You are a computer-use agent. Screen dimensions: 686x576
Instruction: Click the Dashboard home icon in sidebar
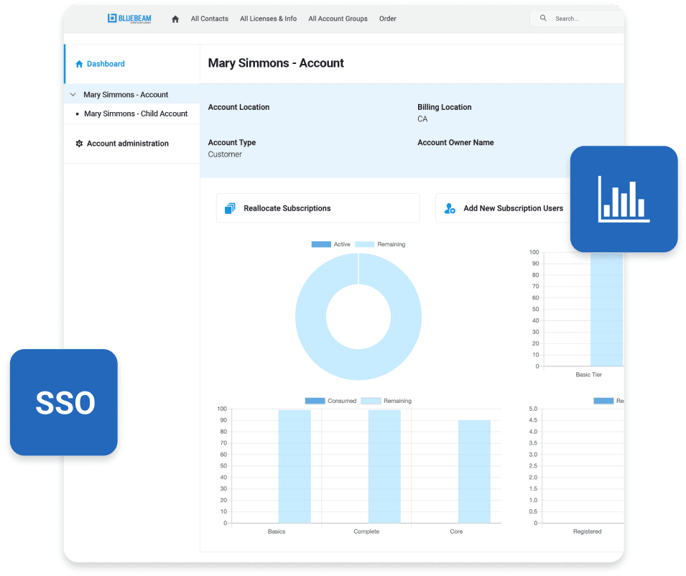click(x=79, y=63)
